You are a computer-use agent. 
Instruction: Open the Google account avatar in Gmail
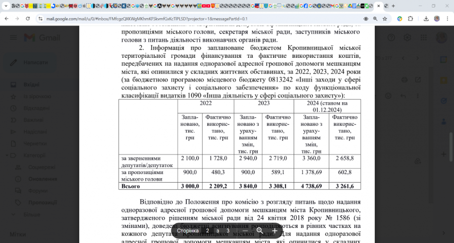point(441,38)
